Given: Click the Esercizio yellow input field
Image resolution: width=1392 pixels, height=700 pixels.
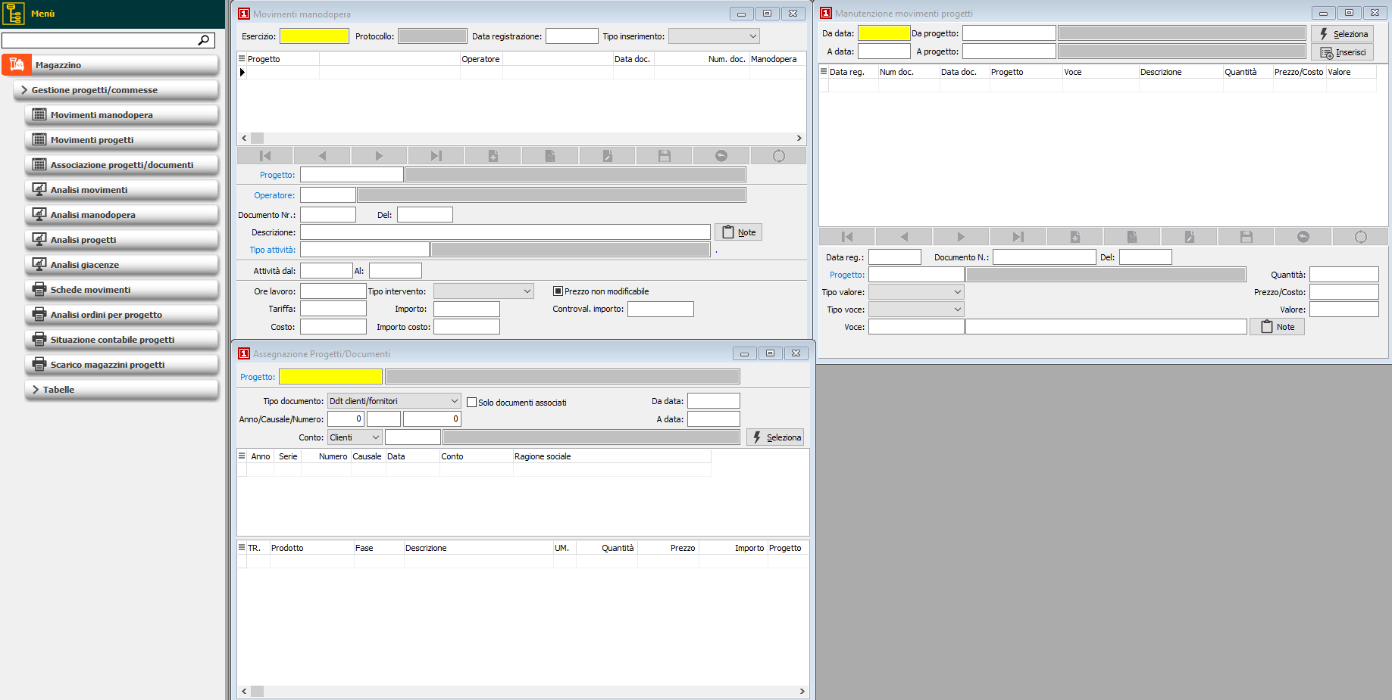Looking at the screenshot, I should (314, 36).
